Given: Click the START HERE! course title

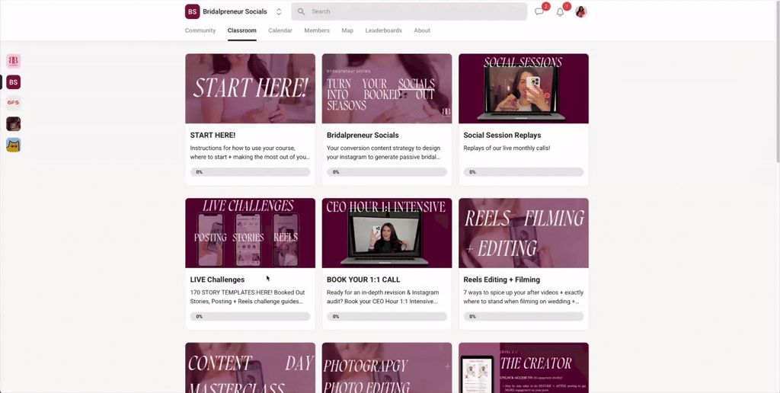Looking at the screenshot, I should pos(213,136).
